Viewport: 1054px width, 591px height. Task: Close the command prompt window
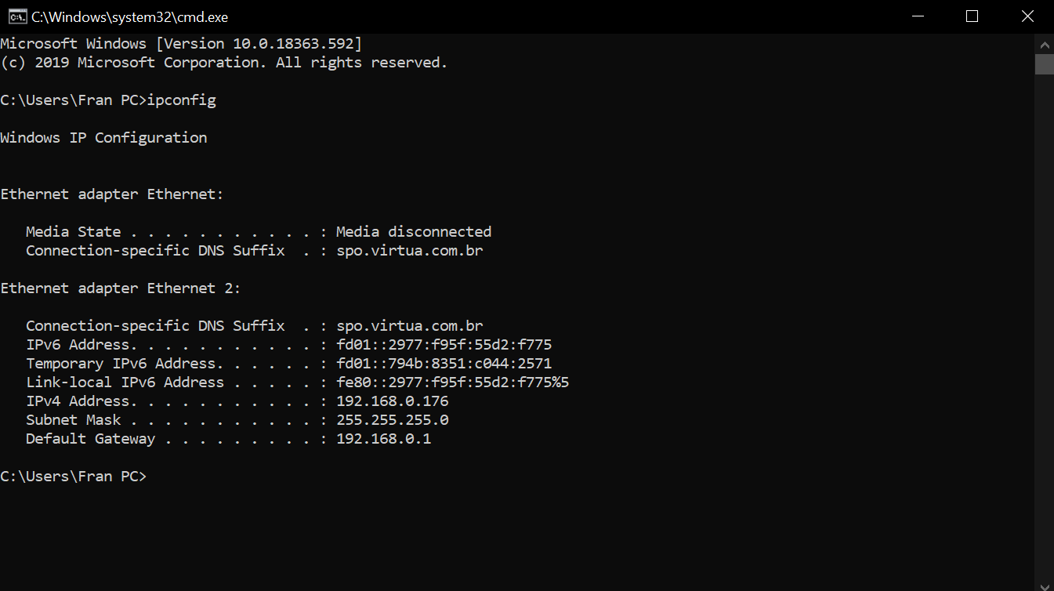pyautogui.click(x=1027, y=16)
